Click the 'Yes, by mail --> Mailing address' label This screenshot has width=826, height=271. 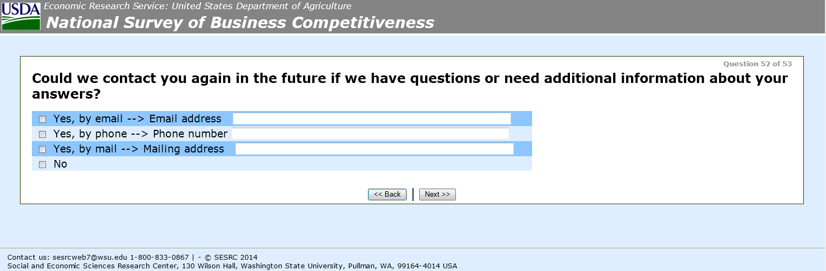138,149
